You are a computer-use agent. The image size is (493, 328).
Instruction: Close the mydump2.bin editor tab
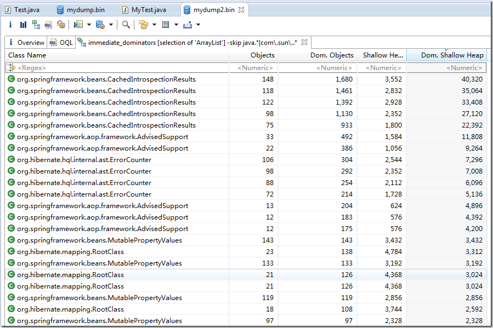(241, 10)
